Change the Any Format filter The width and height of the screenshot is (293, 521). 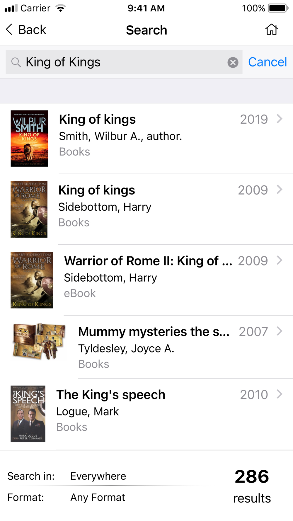(x=98, y=497)
